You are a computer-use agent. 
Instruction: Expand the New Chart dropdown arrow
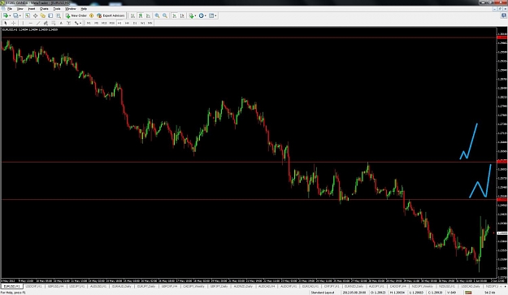10,15
